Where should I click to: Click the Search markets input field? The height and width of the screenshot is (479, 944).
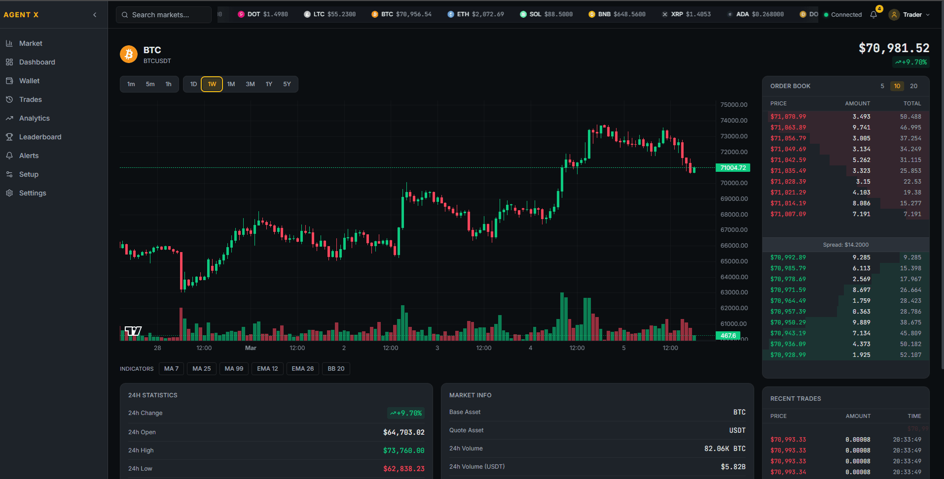[x=163, y=14]
